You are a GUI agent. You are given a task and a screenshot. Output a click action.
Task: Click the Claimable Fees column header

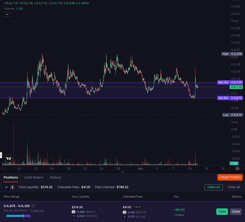(133, 197)
